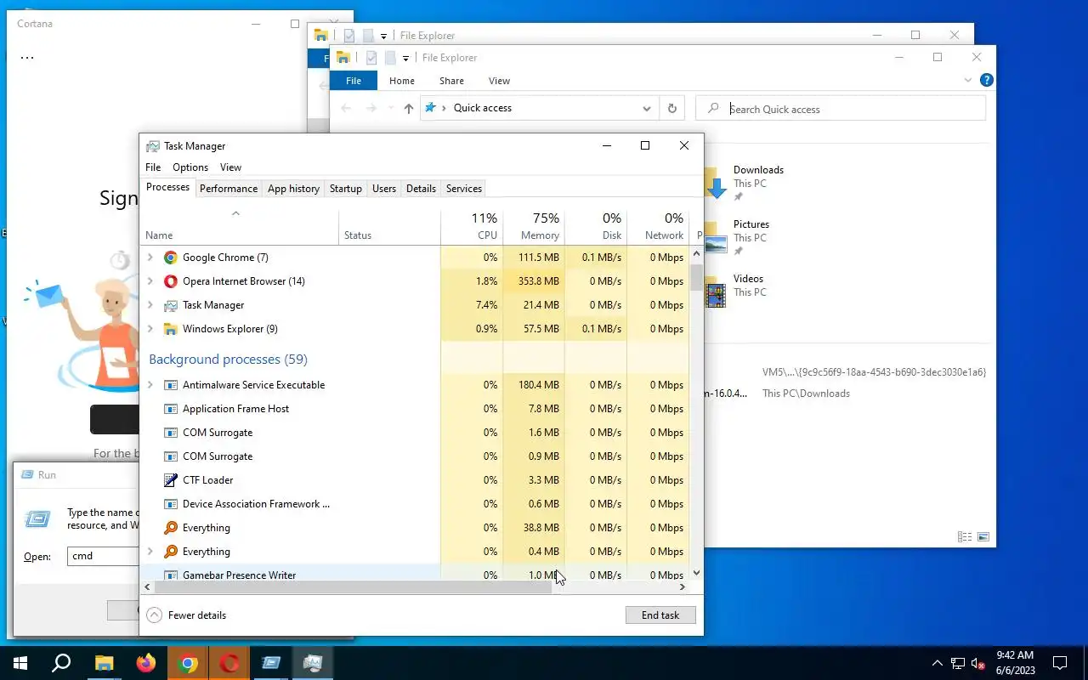
Task: Switch to the Startup tab
Action: [x=346, y=189]
